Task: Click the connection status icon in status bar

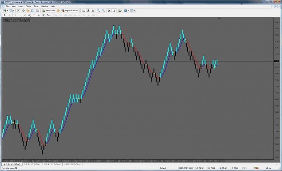Action: pos(256,168)
